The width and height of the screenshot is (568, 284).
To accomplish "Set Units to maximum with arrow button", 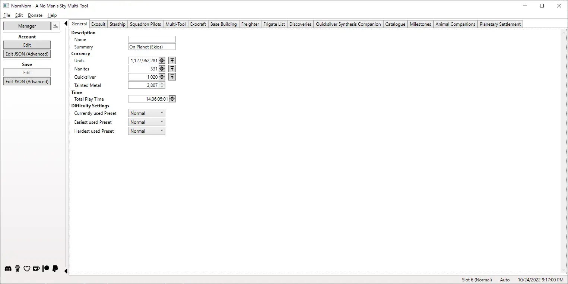I will coord(172,60).
